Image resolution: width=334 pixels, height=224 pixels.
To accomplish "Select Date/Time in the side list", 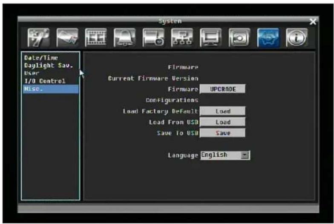I will pyautogui.click(x=41, y=58).
